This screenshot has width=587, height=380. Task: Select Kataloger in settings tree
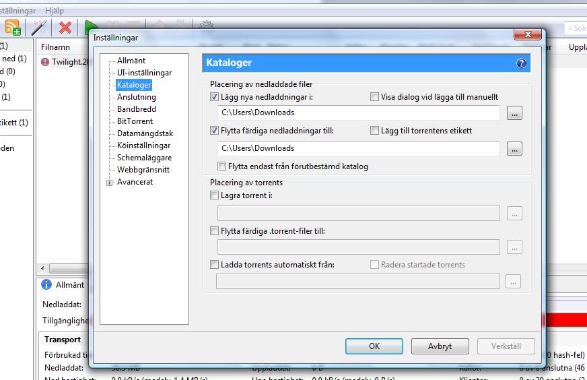point(134,85)
